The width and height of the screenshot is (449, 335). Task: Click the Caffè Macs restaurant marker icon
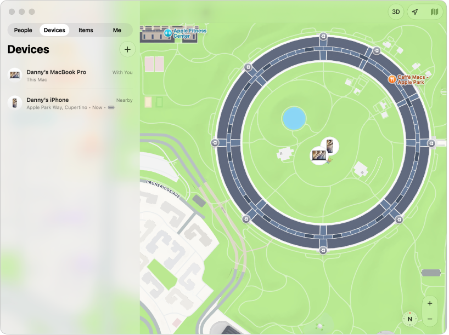coord(392,79)
